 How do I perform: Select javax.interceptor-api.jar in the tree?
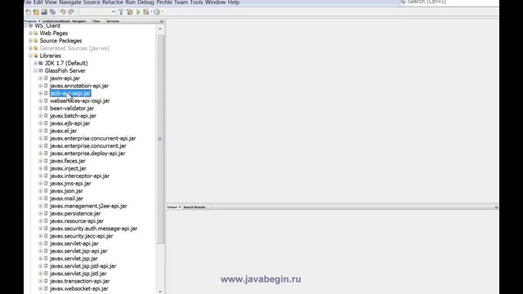tap(79, 176)
